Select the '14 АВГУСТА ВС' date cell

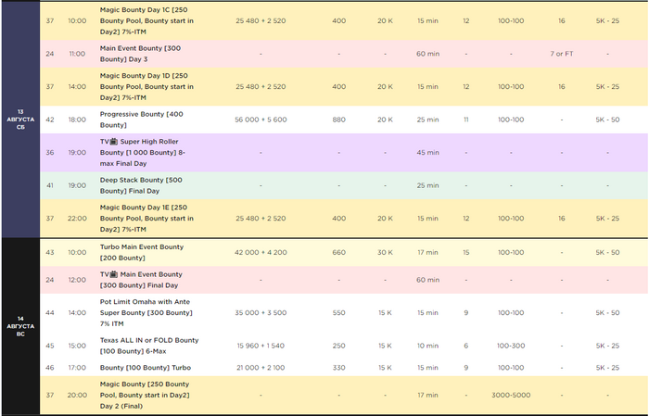[x=20, y=326]
